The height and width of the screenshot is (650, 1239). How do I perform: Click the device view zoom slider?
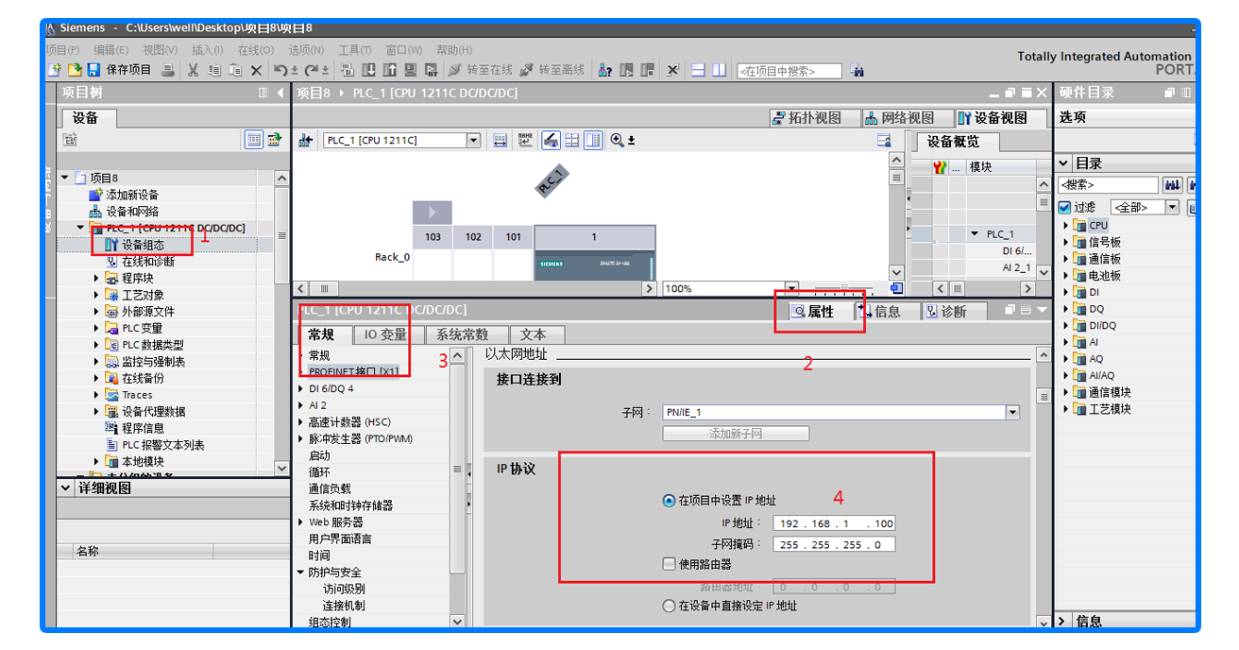tap(843, 288)
